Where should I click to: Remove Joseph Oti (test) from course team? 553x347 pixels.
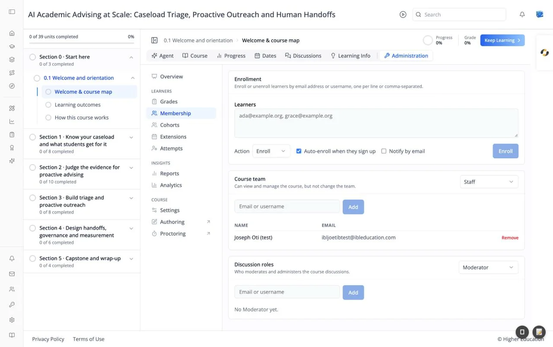click(510, 238)
